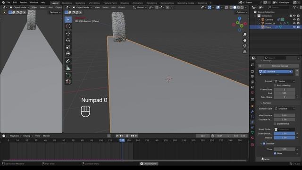Screen dimensions: 302x170
Task: Open the Output properties tab
Action: click(x=252, y=76)
